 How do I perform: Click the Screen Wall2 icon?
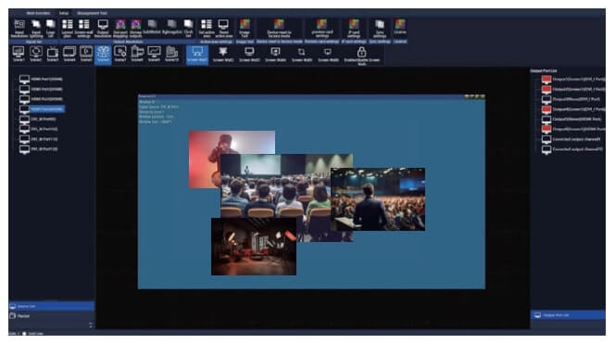[x=223, y=54]
